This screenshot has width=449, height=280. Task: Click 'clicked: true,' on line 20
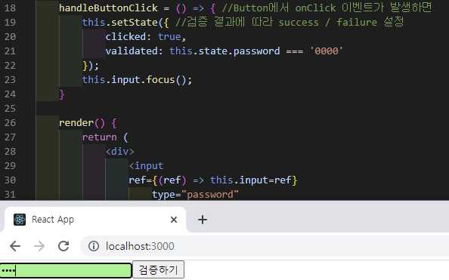point(146,37)
